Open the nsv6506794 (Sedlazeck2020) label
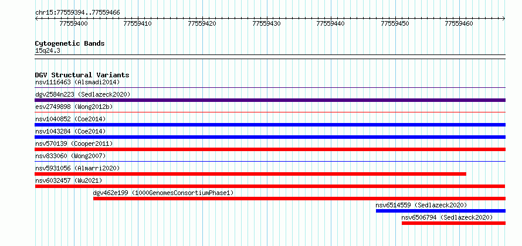The width and height of the screenshot is (522, 246). coord(447,217)
